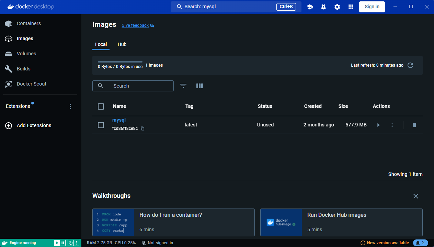Switch to the Hub tab
The image size is (434, 247).
pyautogui.click(x=122, y=44)
